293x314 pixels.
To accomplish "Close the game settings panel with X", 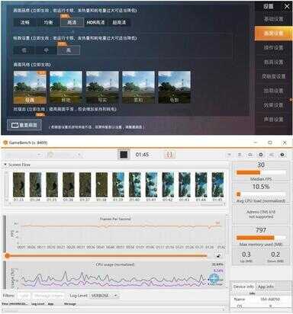I will tap(287, 6).
